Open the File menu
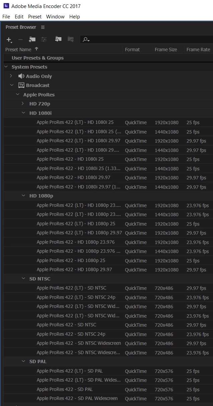This screenshot has height=406, width=213. coord(6,17)
